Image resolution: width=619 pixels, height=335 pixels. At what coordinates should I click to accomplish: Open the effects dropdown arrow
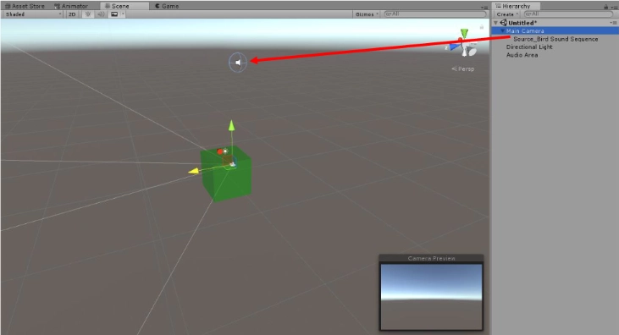[123, 14]
